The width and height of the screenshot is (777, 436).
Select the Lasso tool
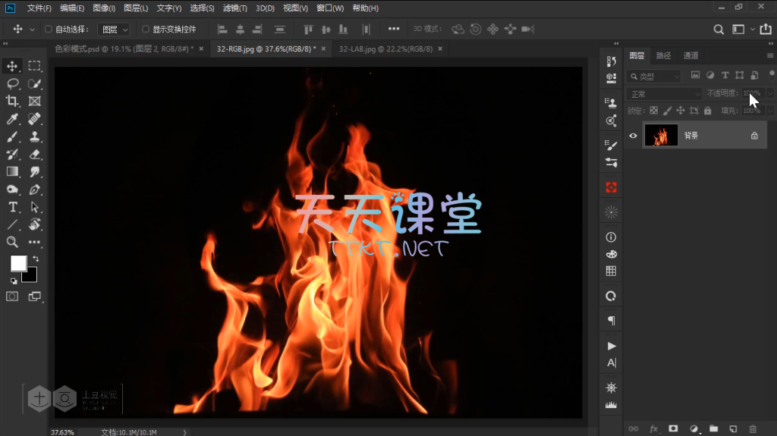tap(13, 83)
